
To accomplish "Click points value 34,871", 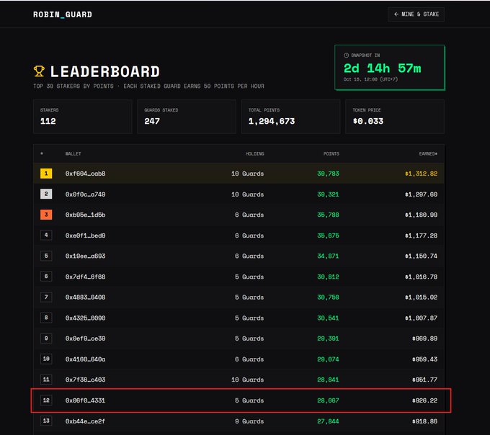I will pos(328,256).
